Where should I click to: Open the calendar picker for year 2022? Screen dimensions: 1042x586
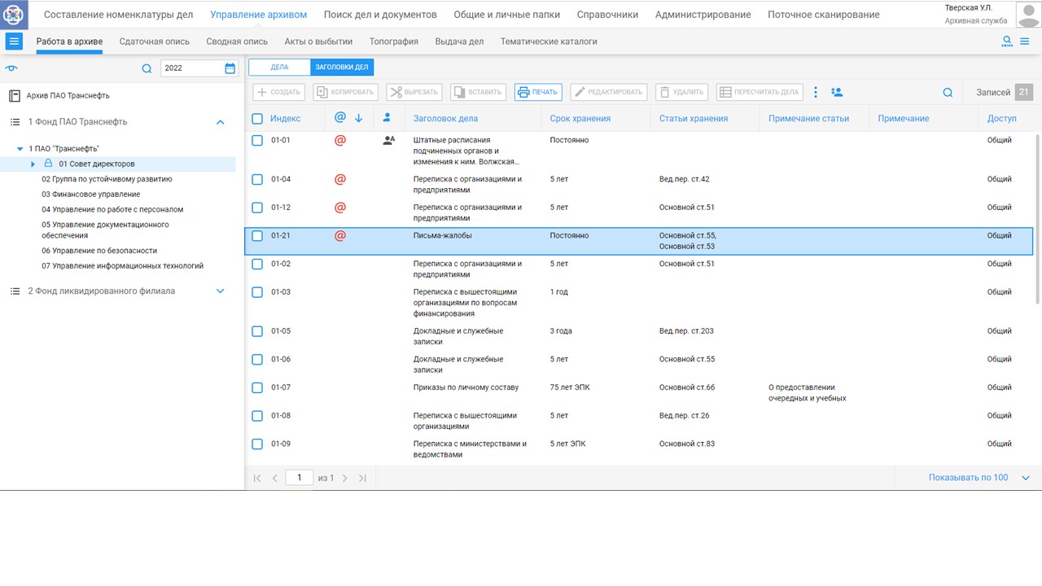[230, 68]
